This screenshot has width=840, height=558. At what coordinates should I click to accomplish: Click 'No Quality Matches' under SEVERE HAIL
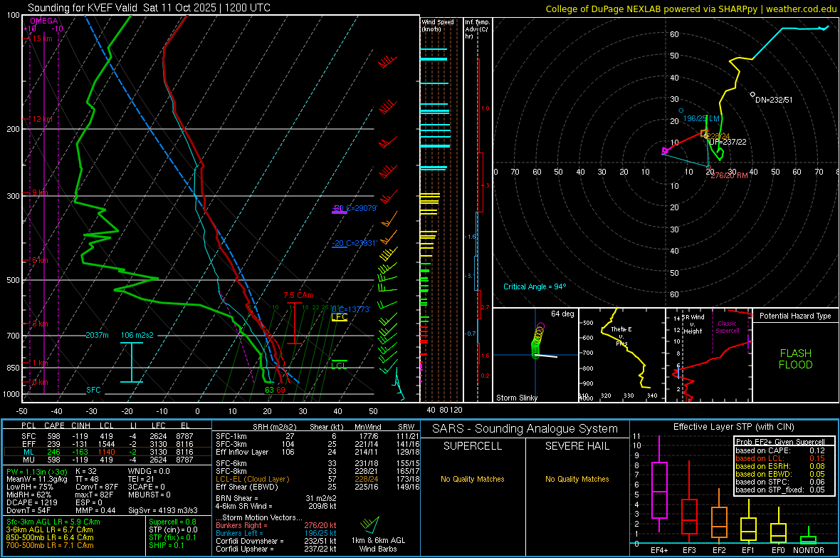coord(577,479)
